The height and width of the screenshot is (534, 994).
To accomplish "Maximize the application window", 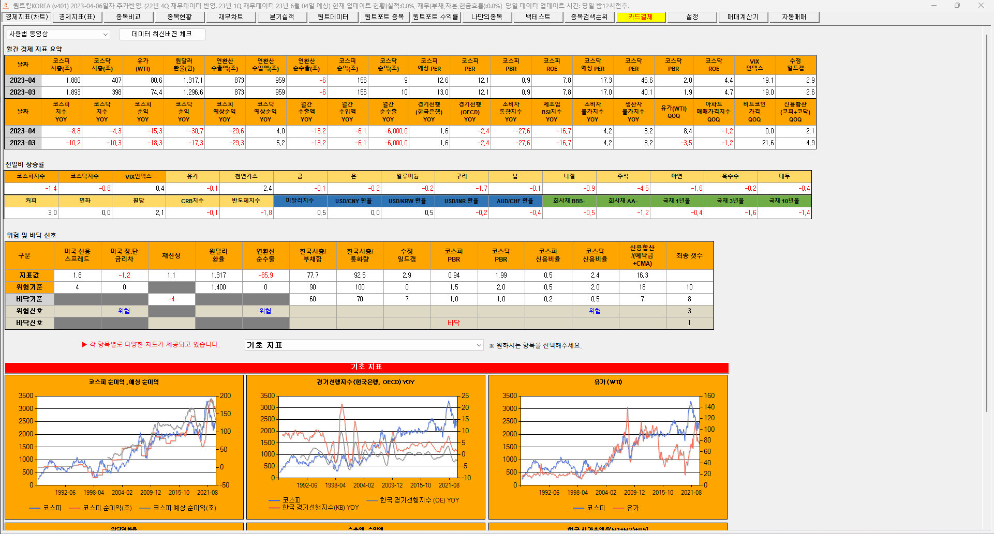I will (957, 6).
